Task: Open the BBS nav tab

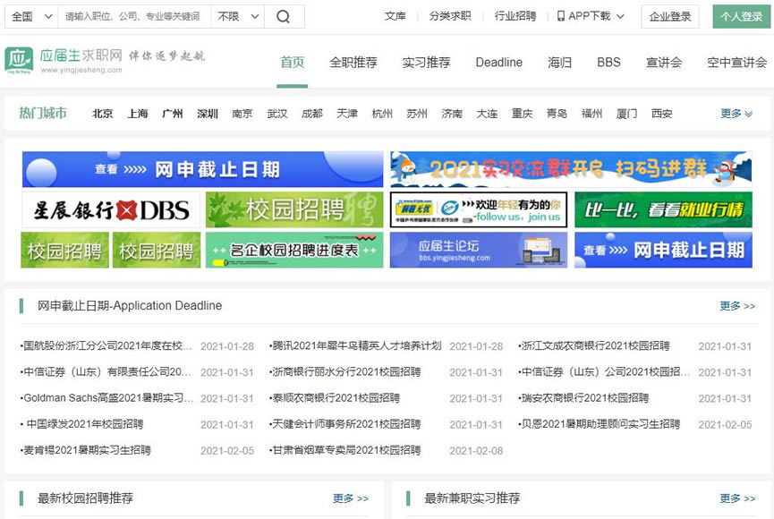Action: (x=608, y=63)
